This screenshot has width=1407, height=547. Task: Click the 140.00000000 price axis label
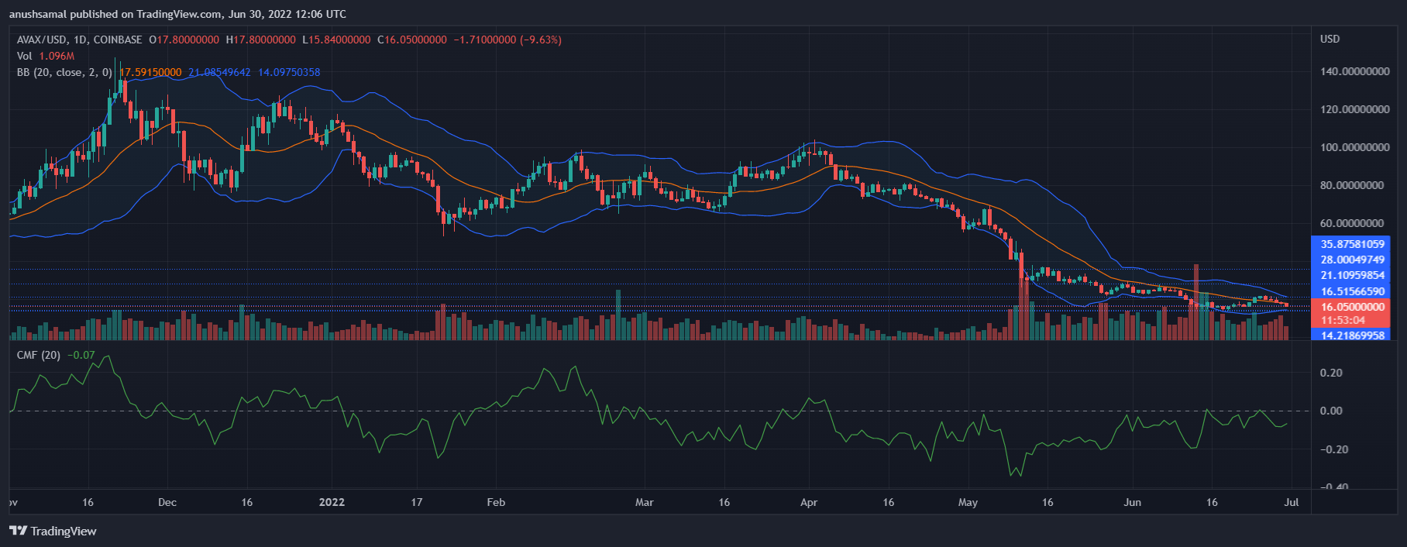(1354, 71)
